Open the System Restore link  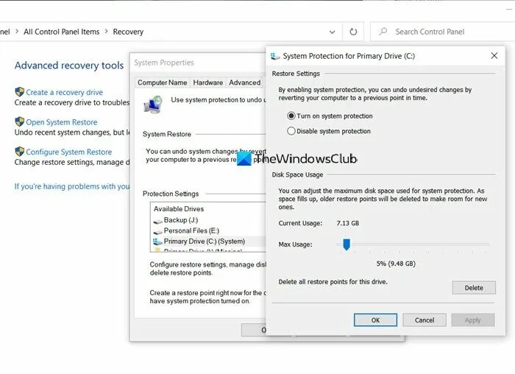tap(62, 122)
